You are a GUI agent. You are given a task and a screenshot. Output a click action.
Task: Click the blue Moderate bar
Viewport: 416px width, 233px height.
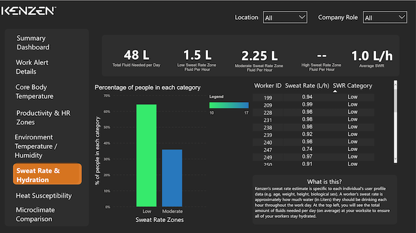click(x=172, y=178)
